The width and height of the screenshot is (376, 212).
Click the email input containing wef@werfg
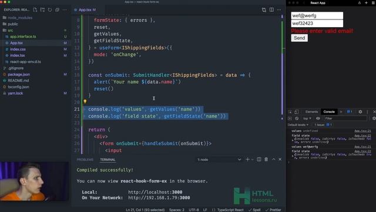click(x=317, y=16)
